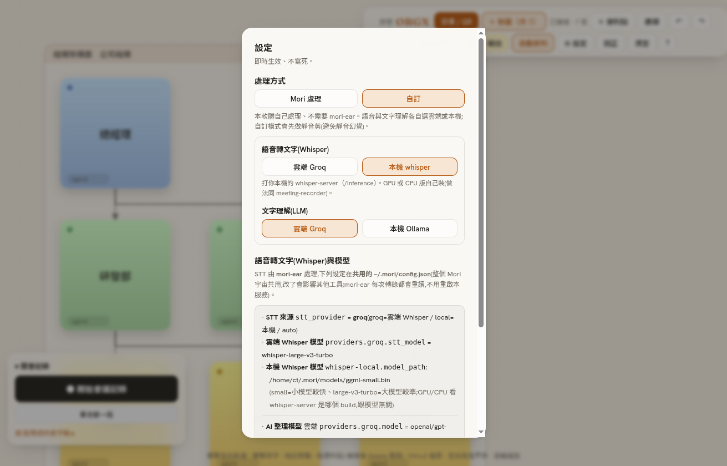Click the settings dialog scrollbar thumb
The image size is (727, 466).
[x=481, y=182]
